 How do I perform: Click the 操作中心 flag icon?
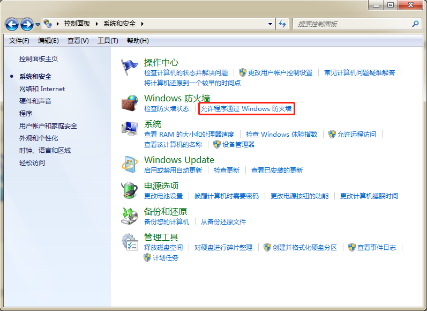[x=129, y=67]
